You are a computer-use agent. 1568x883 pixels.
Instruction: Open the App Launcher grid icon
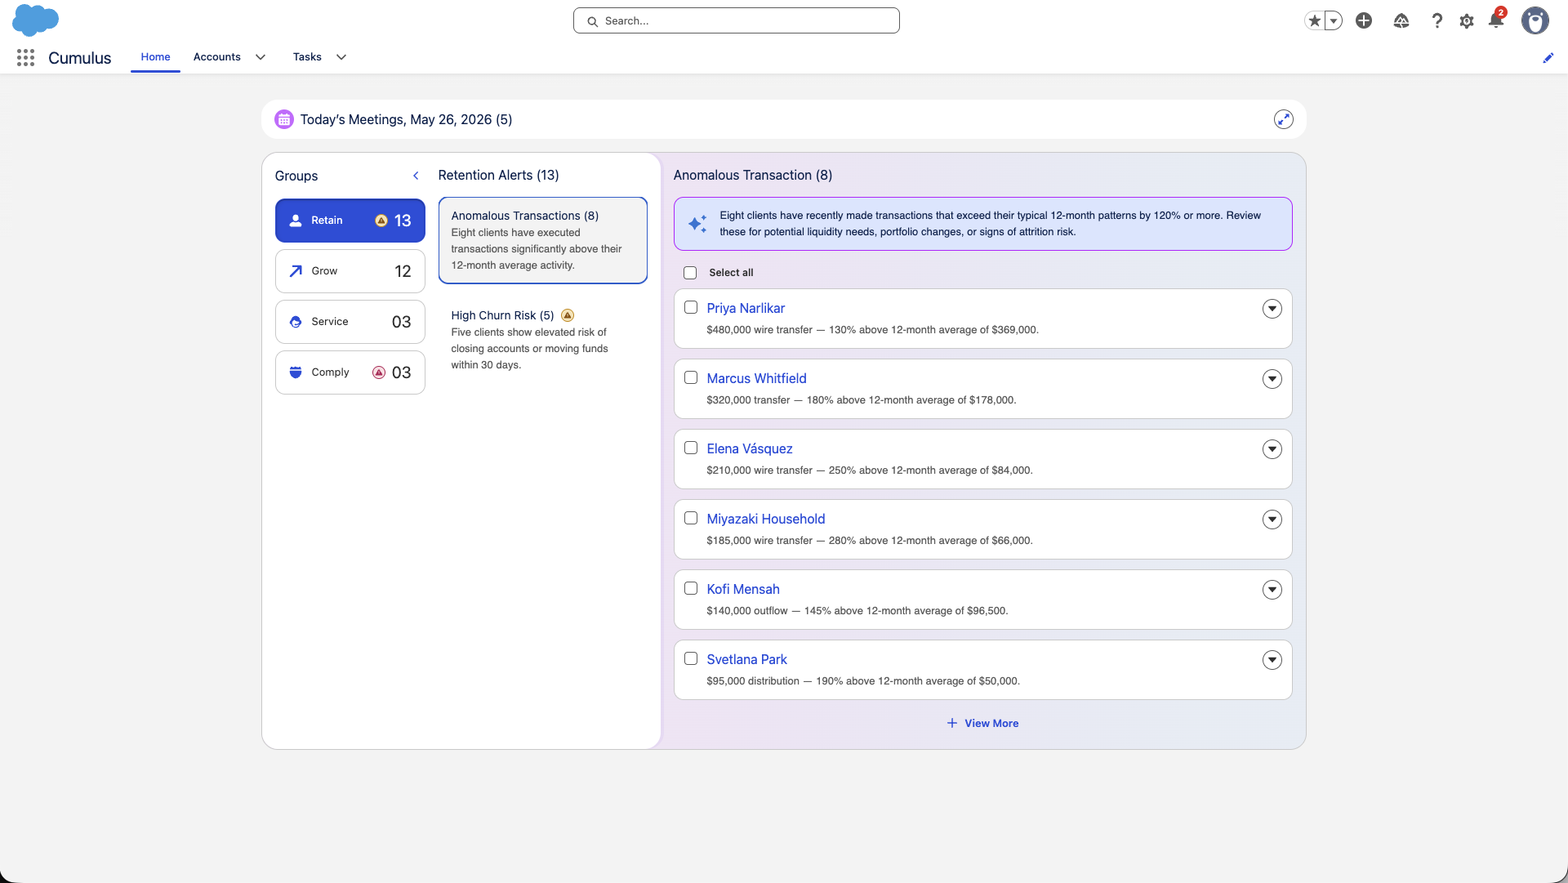click(25, 57)
